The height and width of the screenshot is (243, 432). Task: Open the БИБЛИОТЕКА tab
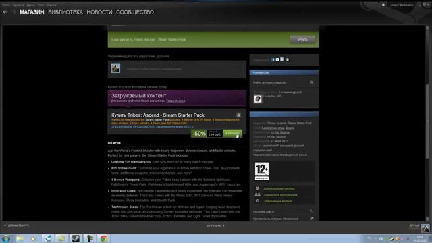coord(65,12)
